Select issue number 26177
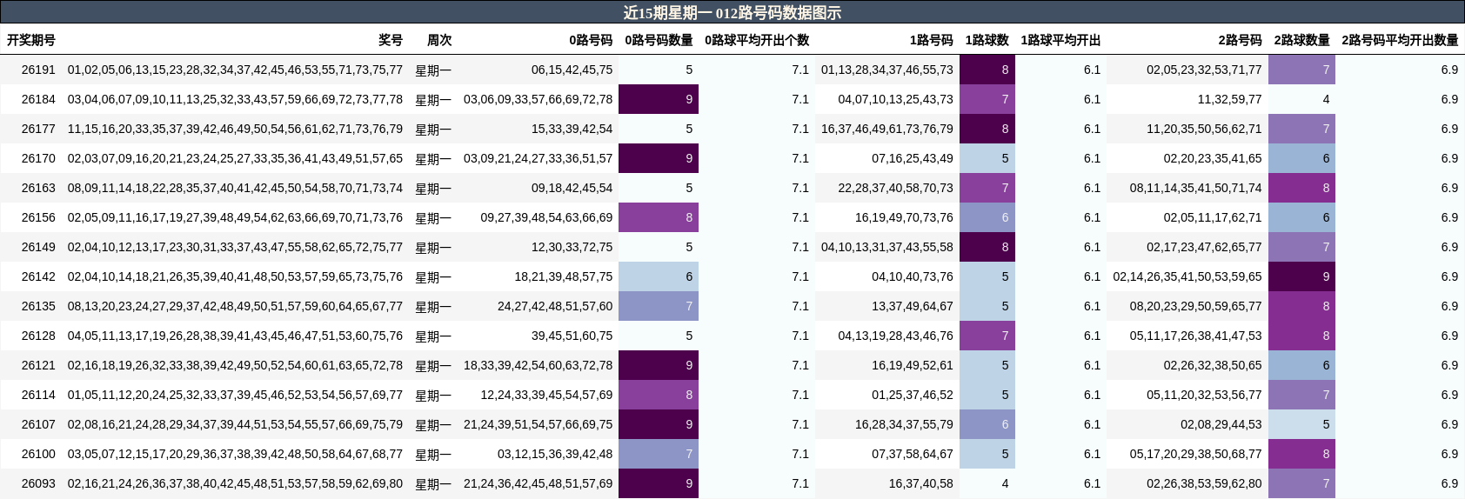1465x499 pixels. coord(38,129)
